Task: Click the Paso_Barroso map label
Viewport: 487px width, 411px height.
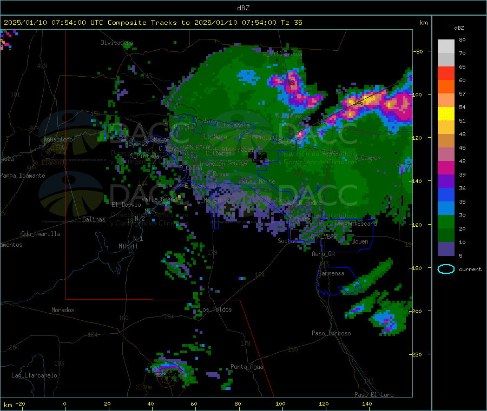Action: point(331,334)
